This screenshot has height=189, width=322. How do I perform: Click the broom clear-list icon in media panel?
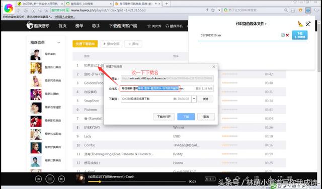(x=300, y=24)
